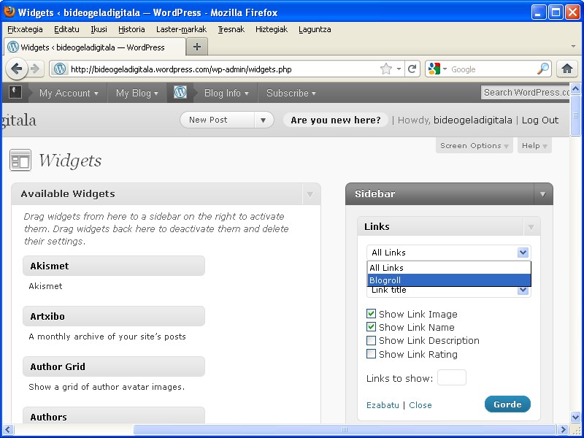Go back with the browser back arrow

pyautogui.click(x=17, y=69)
